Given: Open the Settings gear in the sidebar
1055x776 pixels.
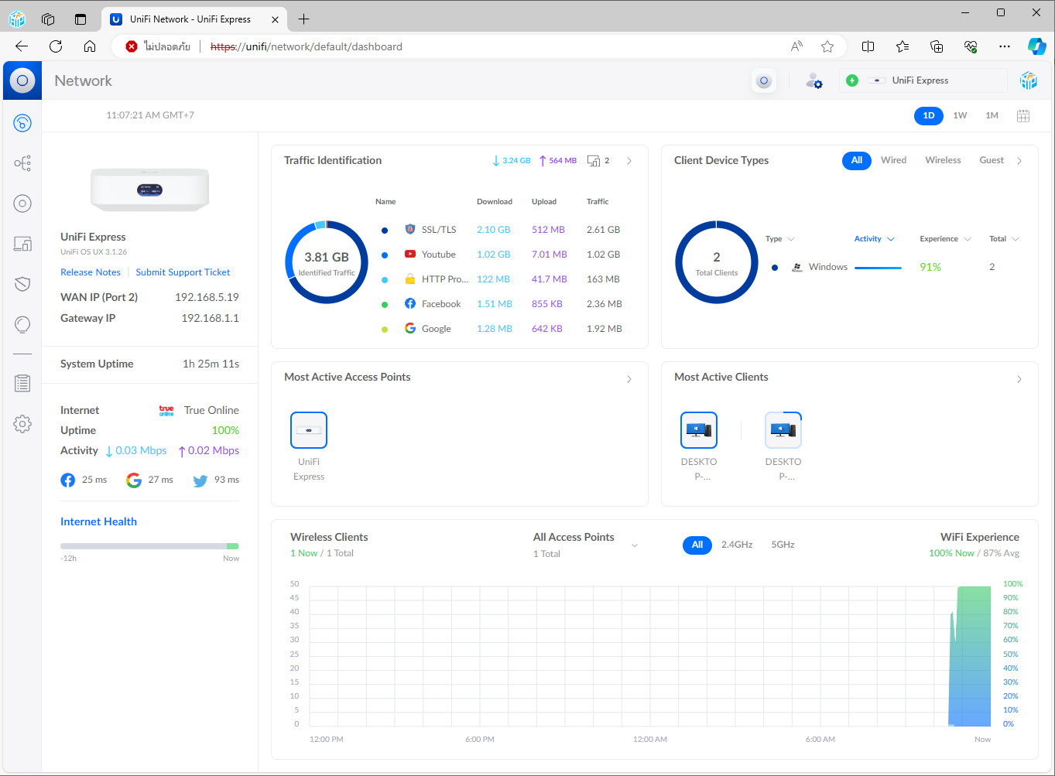Looking at the screenshot, I should tap(22, 423).
